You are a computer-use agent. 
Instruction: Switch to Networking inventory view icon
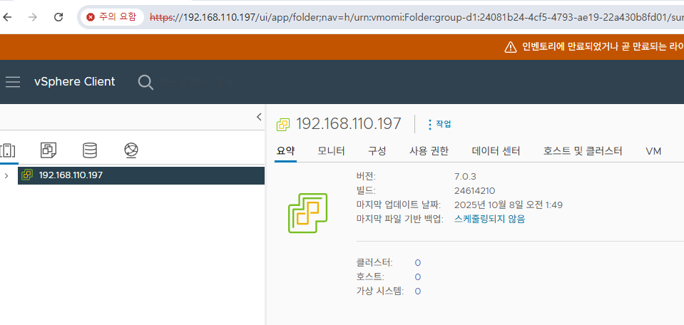131,150
